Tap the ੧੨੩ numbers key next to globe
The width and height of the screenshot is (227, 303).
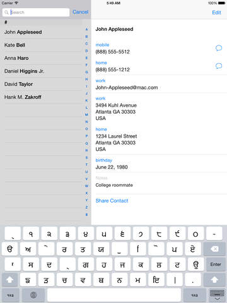[x=10, y=295]
